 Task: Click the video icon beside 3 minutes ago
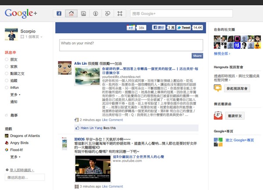pos(76,186)
